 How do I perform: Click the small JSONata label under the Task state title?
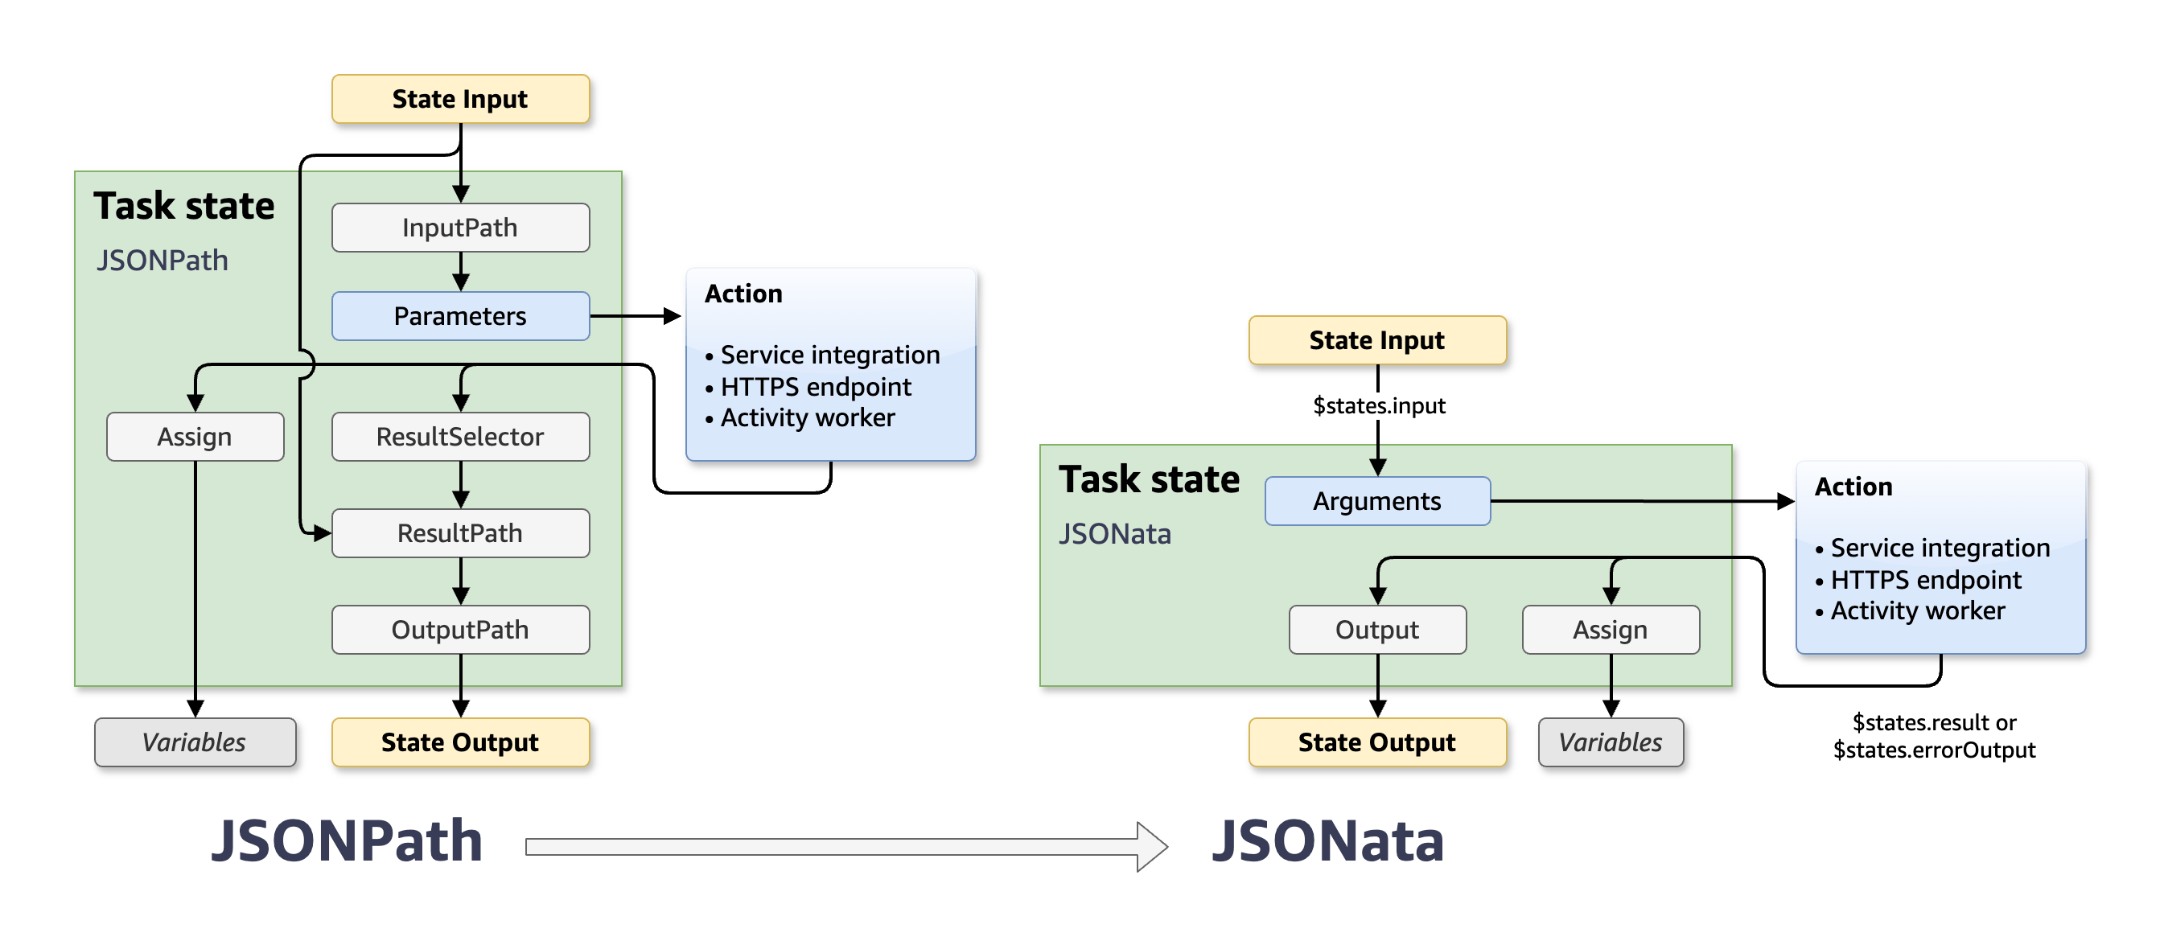[x=1115, y=534]
